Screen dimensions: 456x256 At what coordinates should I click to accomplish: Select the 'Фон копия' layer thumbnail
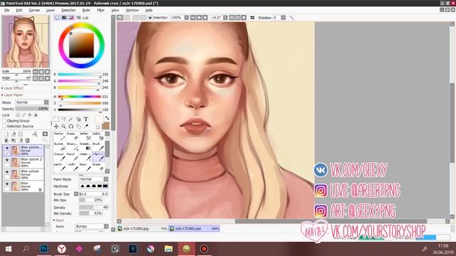click(x=15, y=174)
